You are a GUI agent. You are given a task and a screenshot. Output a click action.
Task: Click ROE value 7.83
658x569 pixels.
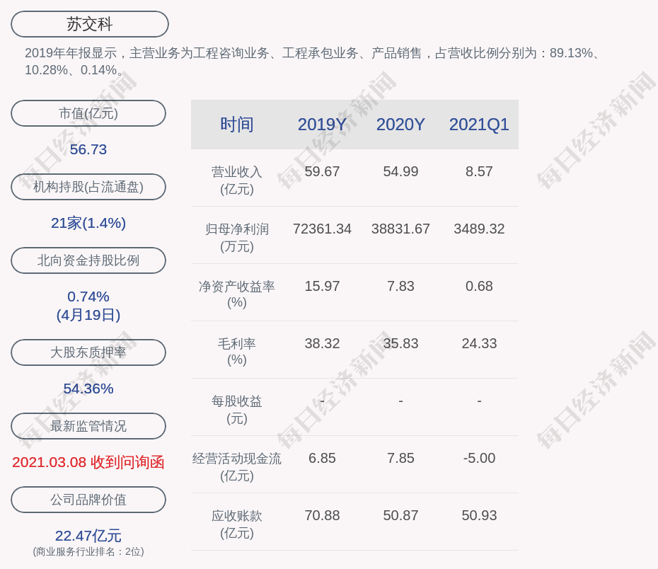pos(400,286)
